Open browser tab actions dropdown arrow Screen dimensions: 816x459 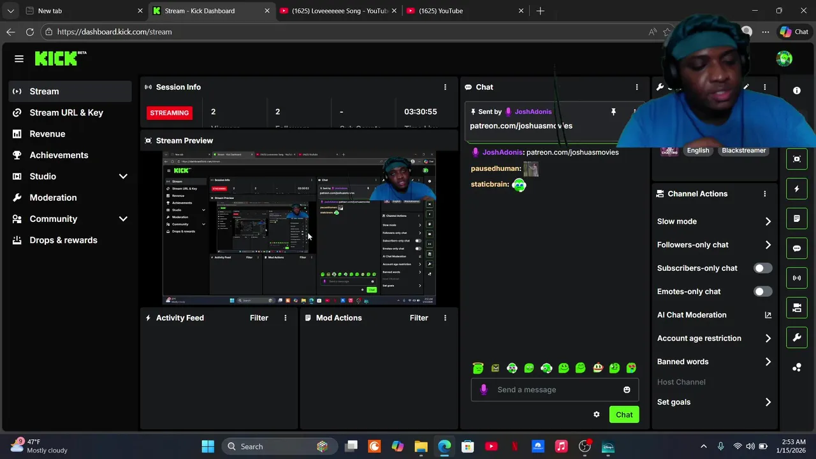10,11
